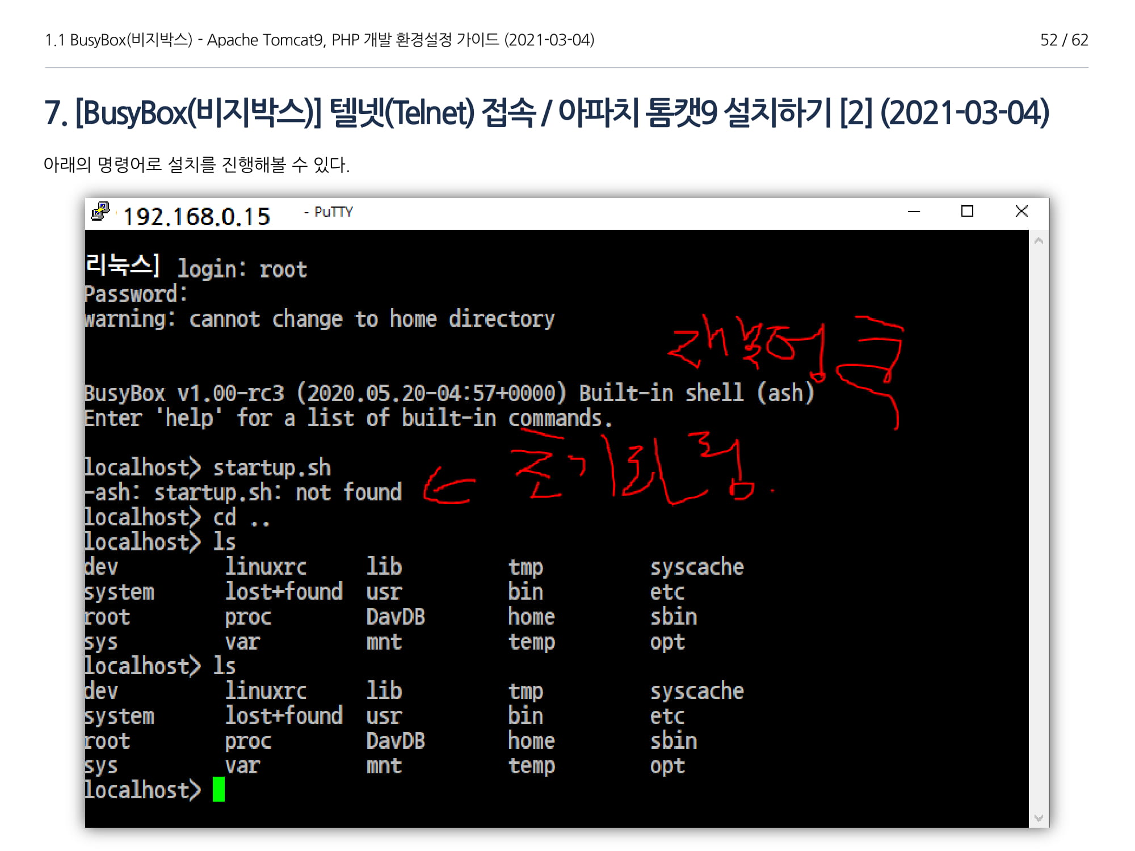
Task: Click syscache in second ls listing
Action: pos(696,691)
